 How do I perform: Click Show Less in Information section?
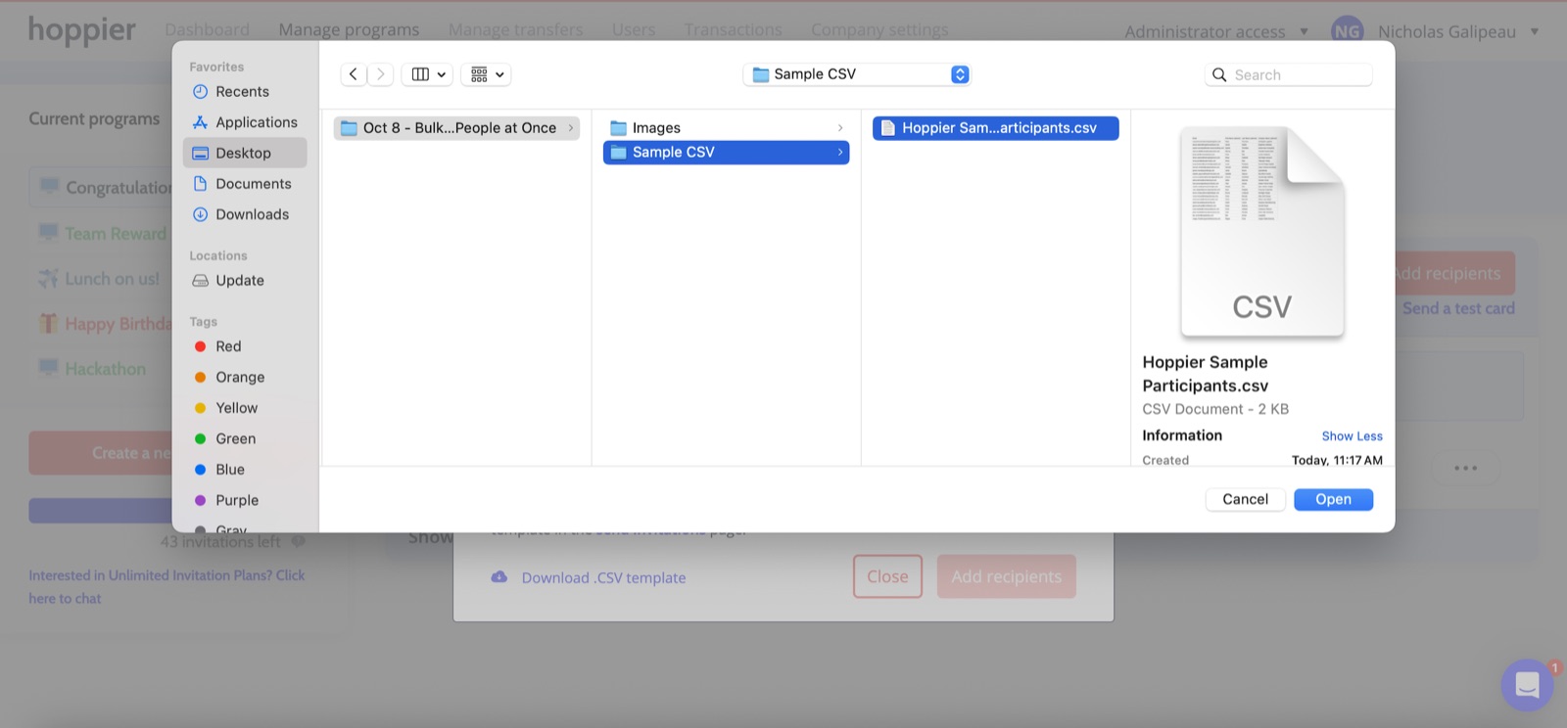pos(1352,436)
